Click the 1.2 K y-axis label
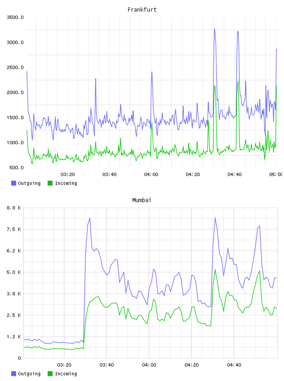The width and height of the screenshot is (284, 381). click(x=14, y=337)
